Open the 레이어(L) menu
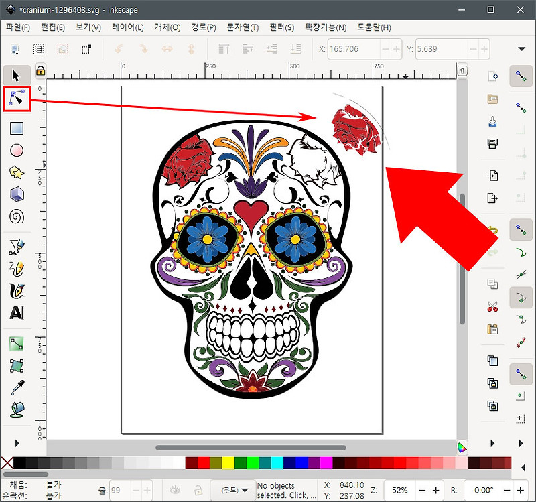This screenshot has width=536, height=502. click(128, 27)
